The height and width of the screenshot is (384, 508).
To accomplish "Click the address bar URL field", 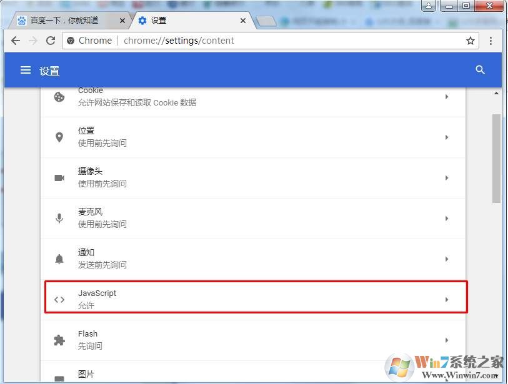I will click(x=281, y=41).
